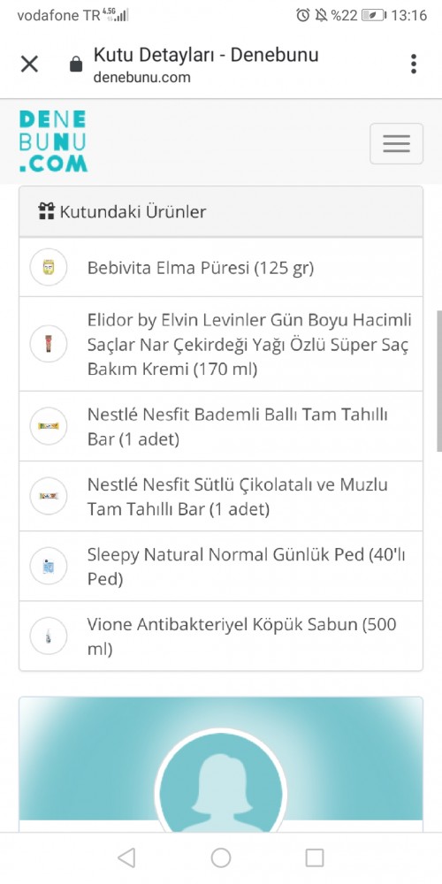Screen dimensions: 442x884
Task: Tap the Android back navigation button
Action: click(x=126, y=857)
